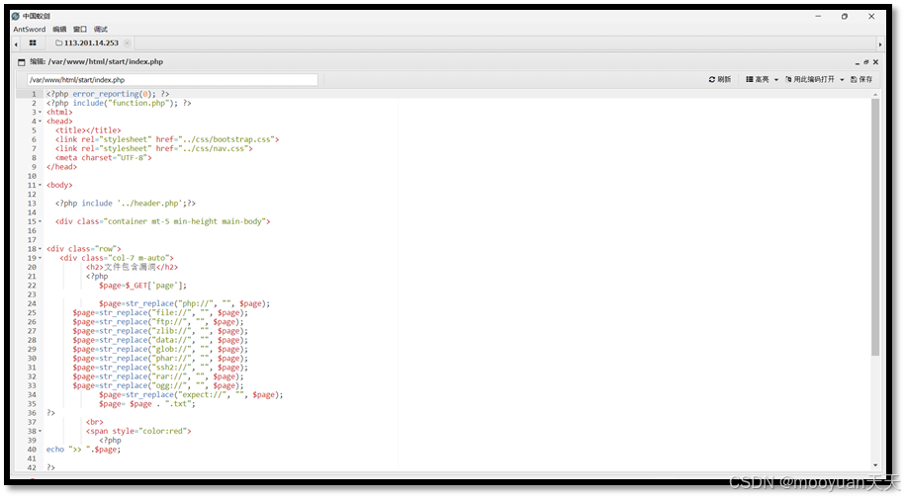Collapse the body block on line 11
The width and height of the screenshot is (905, 498).
click(40, 186)
